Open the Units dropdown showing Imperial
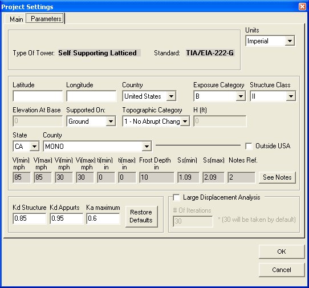 (x=270, y=41)
